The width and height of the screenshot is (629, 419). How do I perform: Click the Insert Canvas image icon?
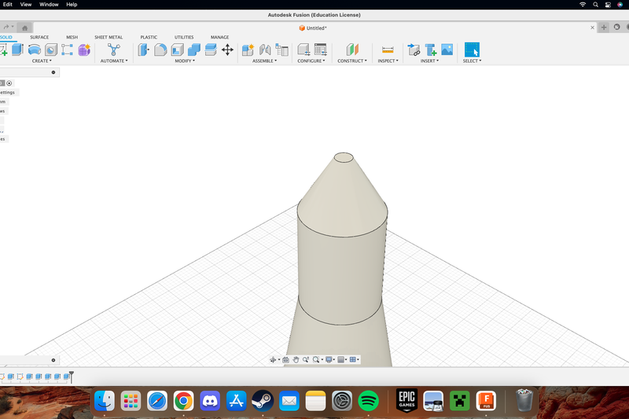(447, 50)
